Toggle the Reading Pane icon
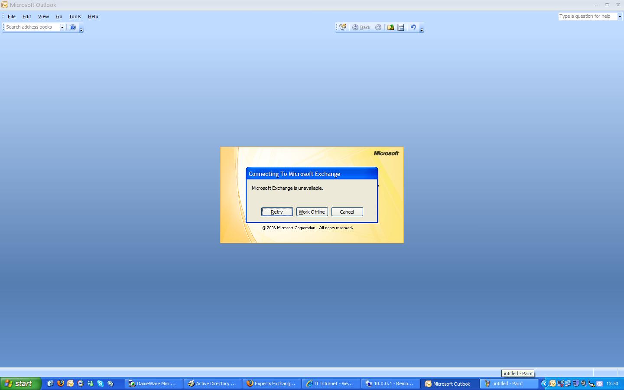624x390 pixels. 401,27
